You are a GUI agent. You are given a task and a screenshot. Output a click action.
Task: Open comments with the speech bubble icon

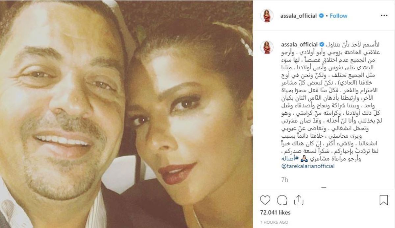(x=282, y=200)
